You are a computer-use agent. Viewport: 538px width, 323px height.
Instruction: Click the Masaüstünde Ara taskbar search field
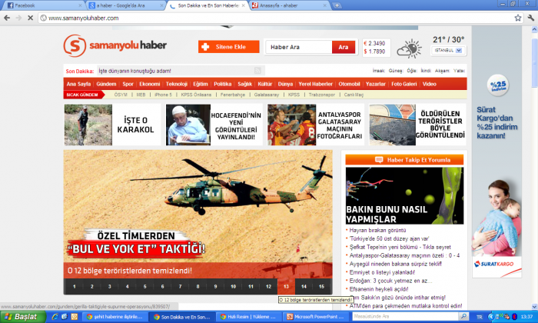(406, 316)
